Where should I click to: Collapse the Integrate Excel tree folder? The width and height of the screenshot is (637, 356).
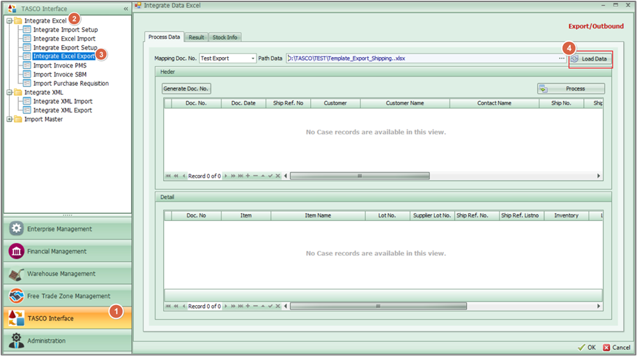pyautogui.click(x=8, y=21)
